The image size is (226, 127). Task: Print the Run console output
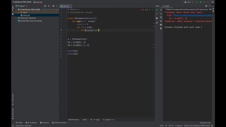pos(161,25)
